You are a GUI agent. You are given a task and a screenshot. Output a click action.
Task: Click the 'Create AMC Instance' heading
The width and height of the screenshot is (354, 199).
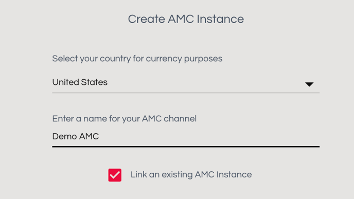coord(186,19)
